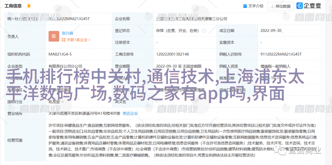Click the 英文名 label cell
Image resolution: width=332 pixels, height=165 pixels.
pyautogui.click(x=133, y=102)
